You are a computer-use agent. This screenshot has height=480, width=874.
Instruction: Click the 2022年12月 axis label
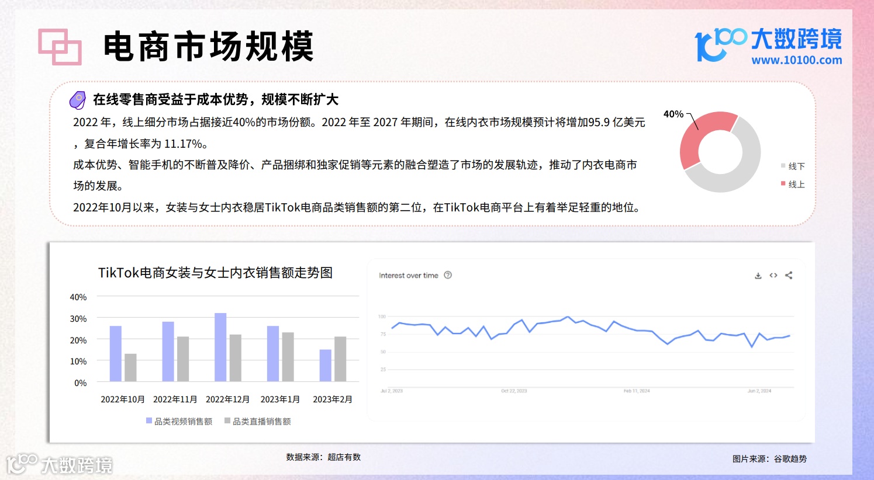pos(228,399)
